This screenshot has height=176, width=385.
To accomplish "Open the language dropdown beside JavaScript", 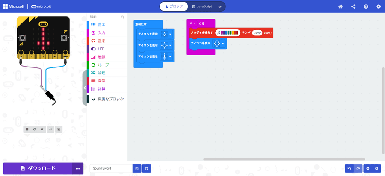I will click(x=220, y=6).
